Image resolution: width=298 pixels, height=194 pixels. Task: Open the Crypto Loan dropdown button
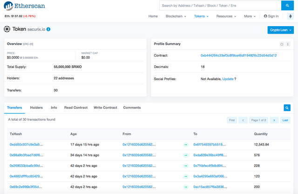click(280, 30)
